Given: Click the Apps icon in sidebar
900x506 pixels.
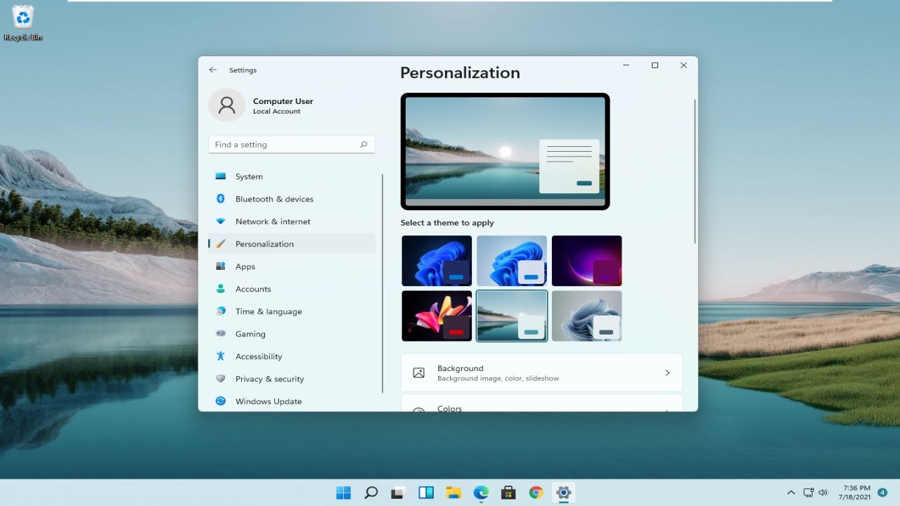Looking at the screenshot, I should tap(221, 266).
